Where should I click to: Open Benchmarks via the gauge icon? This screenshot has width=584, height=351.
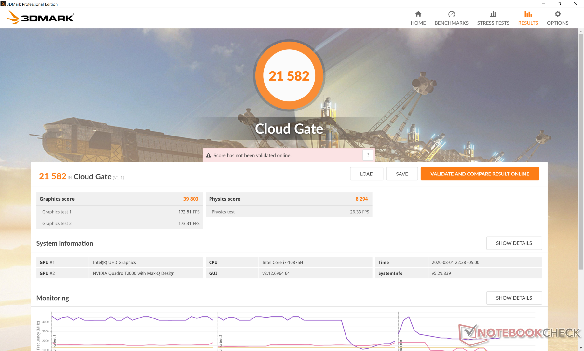pos(451,14)
